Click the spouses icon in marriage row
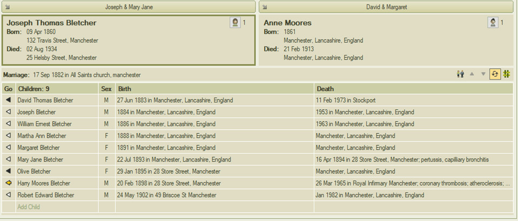518x221 pixels. pos(460,75)
